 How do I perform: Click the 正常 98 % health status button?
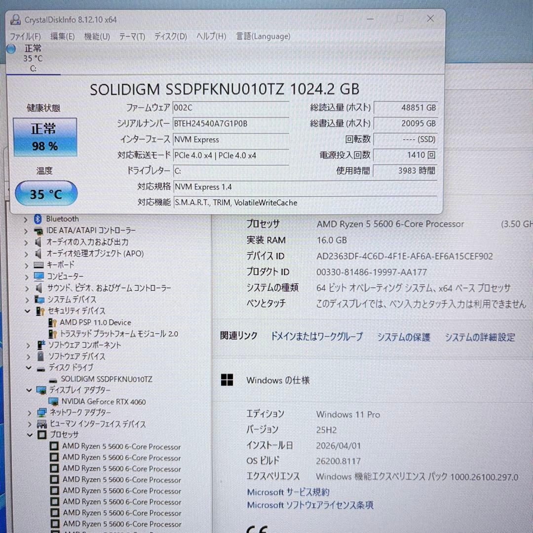tap(45, 137)
